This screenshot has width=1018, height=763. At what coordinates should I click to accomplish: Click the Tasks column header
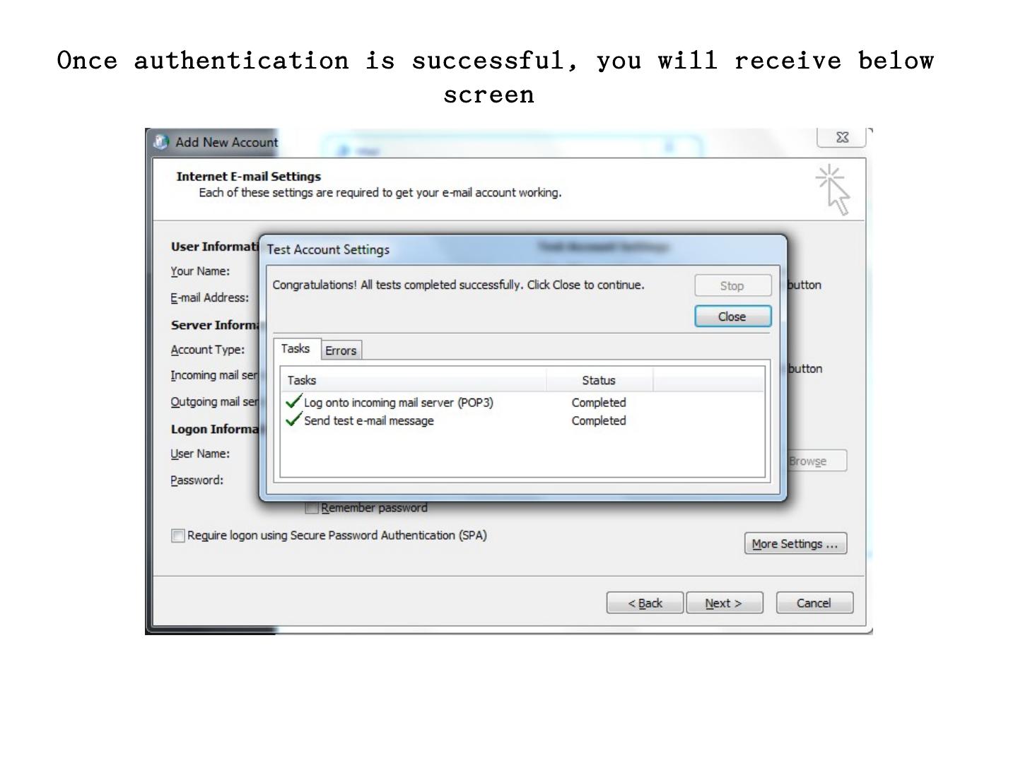pos(414,380)
